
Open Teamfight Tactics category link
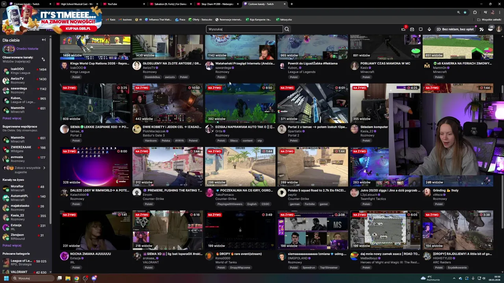click(373, 199)
